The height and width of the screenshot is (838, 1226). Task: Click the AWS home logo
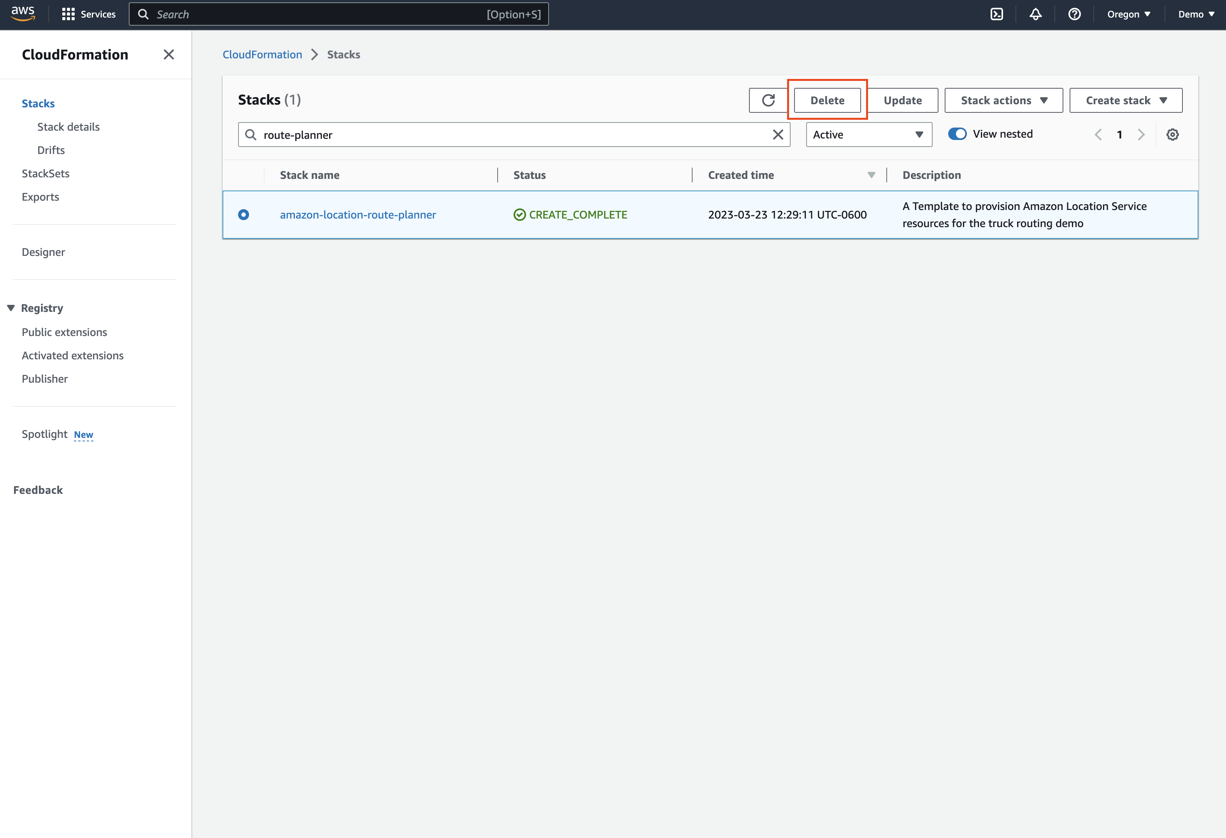tap(23, 14)
